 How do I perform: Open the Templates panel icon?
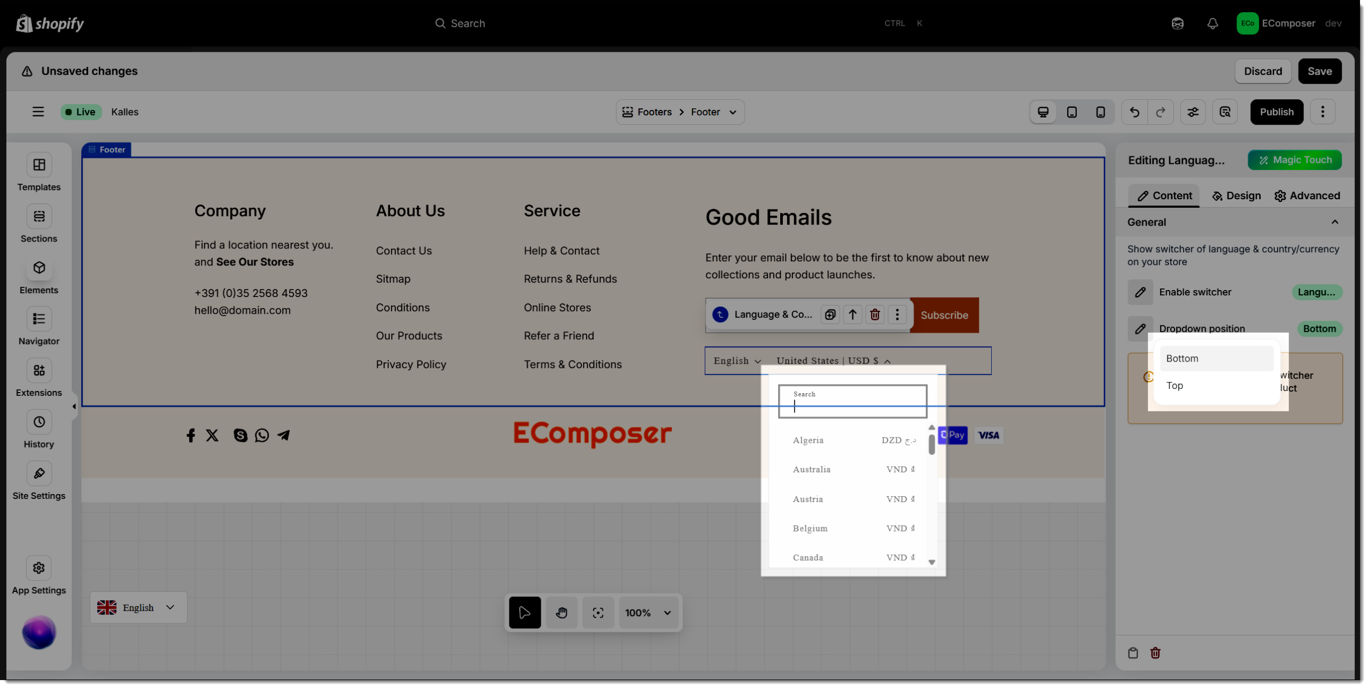[x=39, y=165]
